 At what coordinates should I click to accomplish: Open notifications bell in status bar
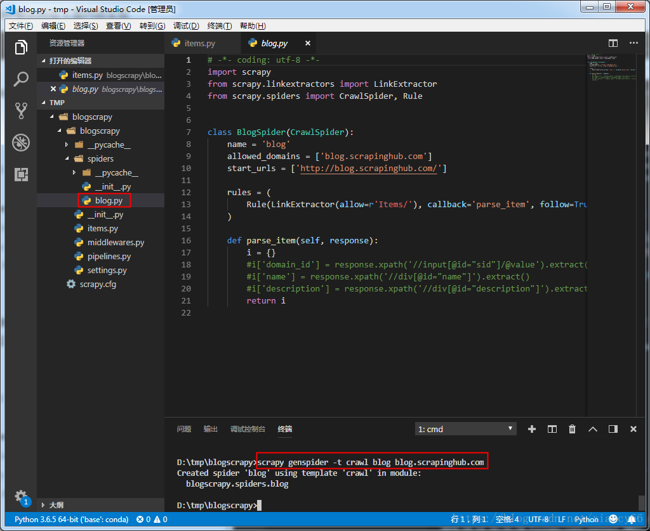point(632,520)
